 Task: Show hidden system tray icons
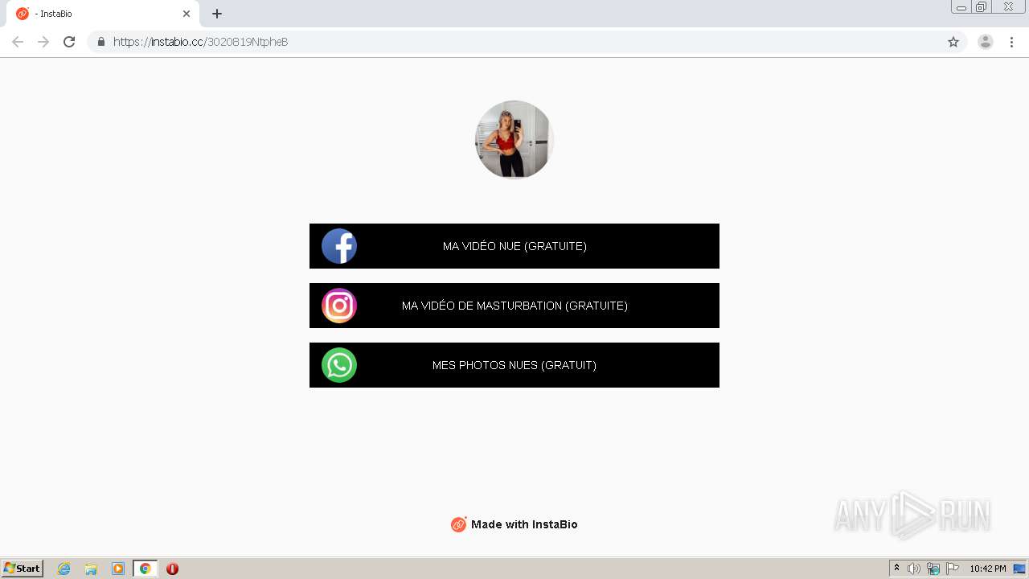(897, 569)
